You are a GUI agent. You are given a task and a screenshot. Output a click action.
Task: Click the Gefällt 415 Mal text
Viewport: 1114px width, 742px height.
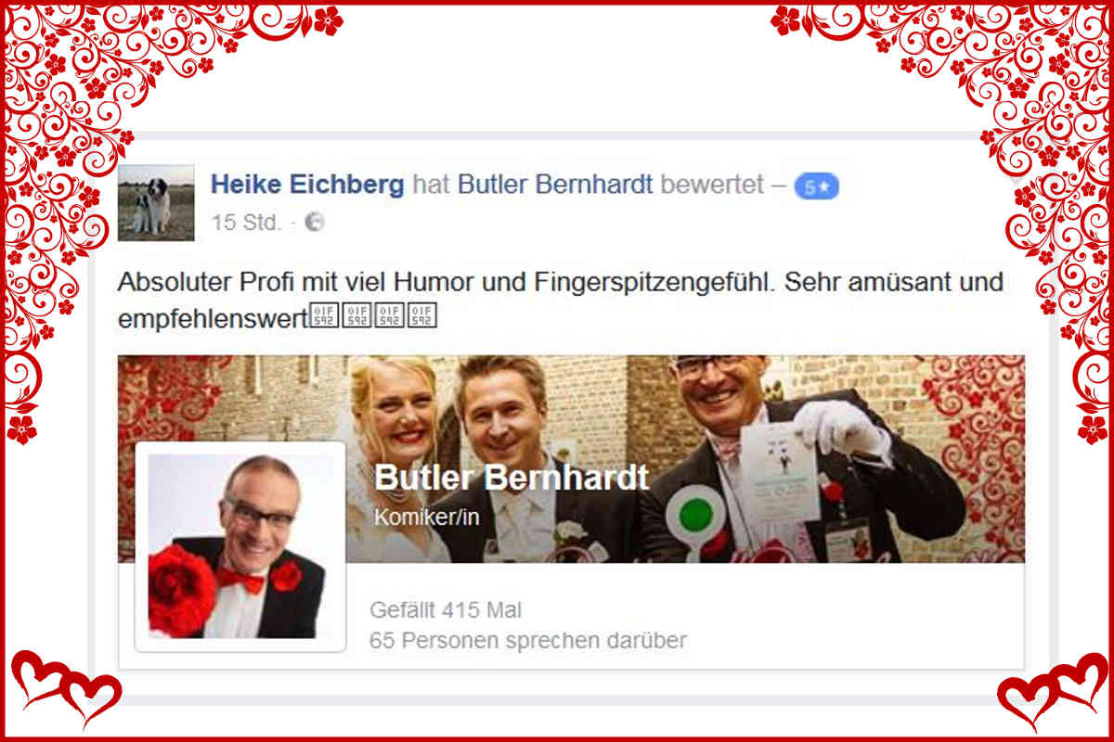click(x=446, y=610)
